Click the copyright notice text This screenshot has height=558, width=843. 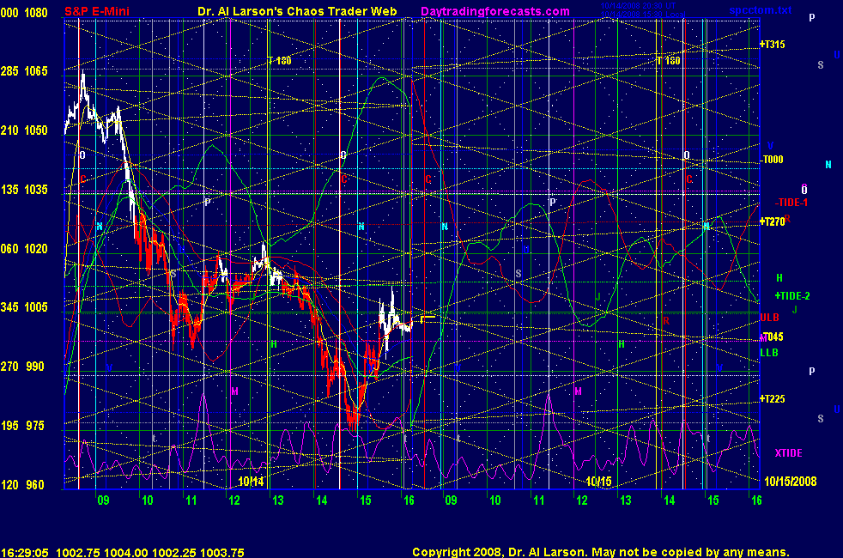coord(600,552)
